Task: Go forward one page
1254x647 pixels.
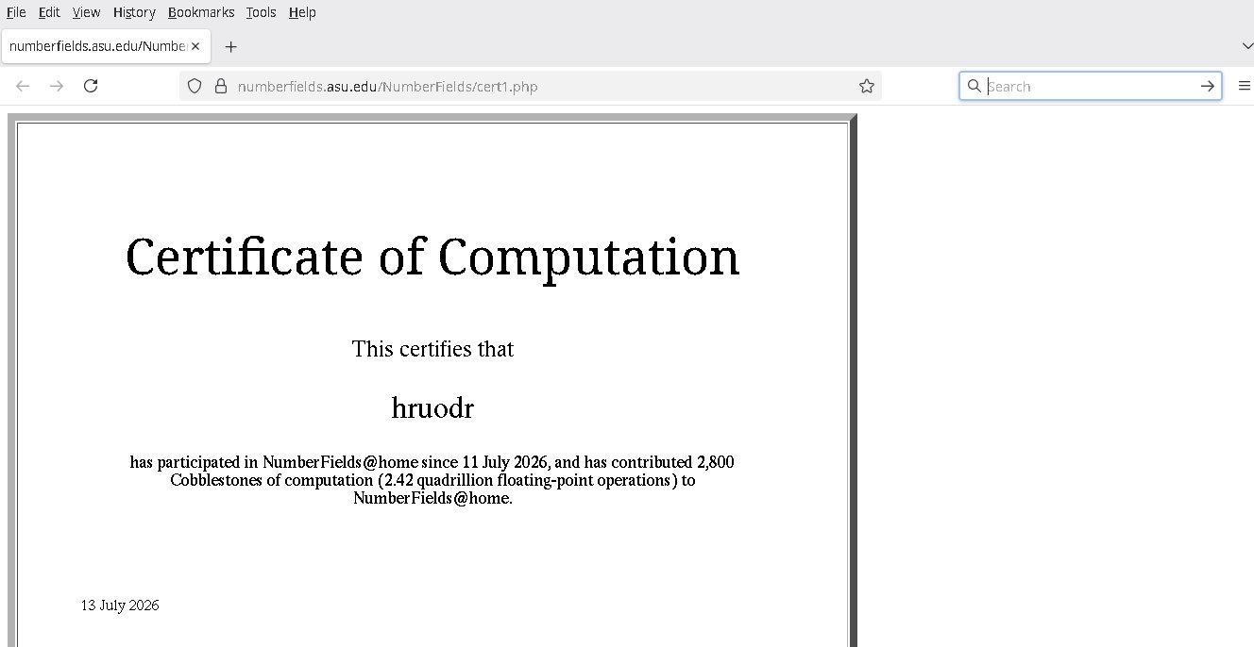Action: [57, 86]
